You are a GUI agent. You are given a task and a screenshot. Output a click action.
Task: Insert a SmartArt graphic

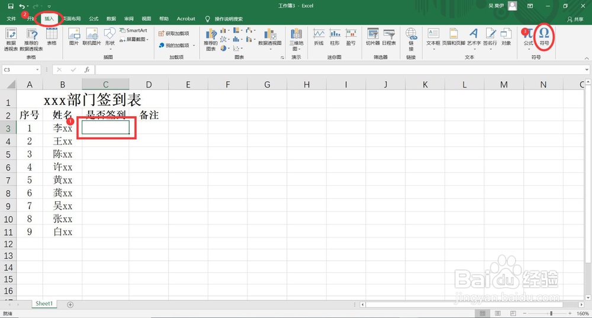coord(133,30)
